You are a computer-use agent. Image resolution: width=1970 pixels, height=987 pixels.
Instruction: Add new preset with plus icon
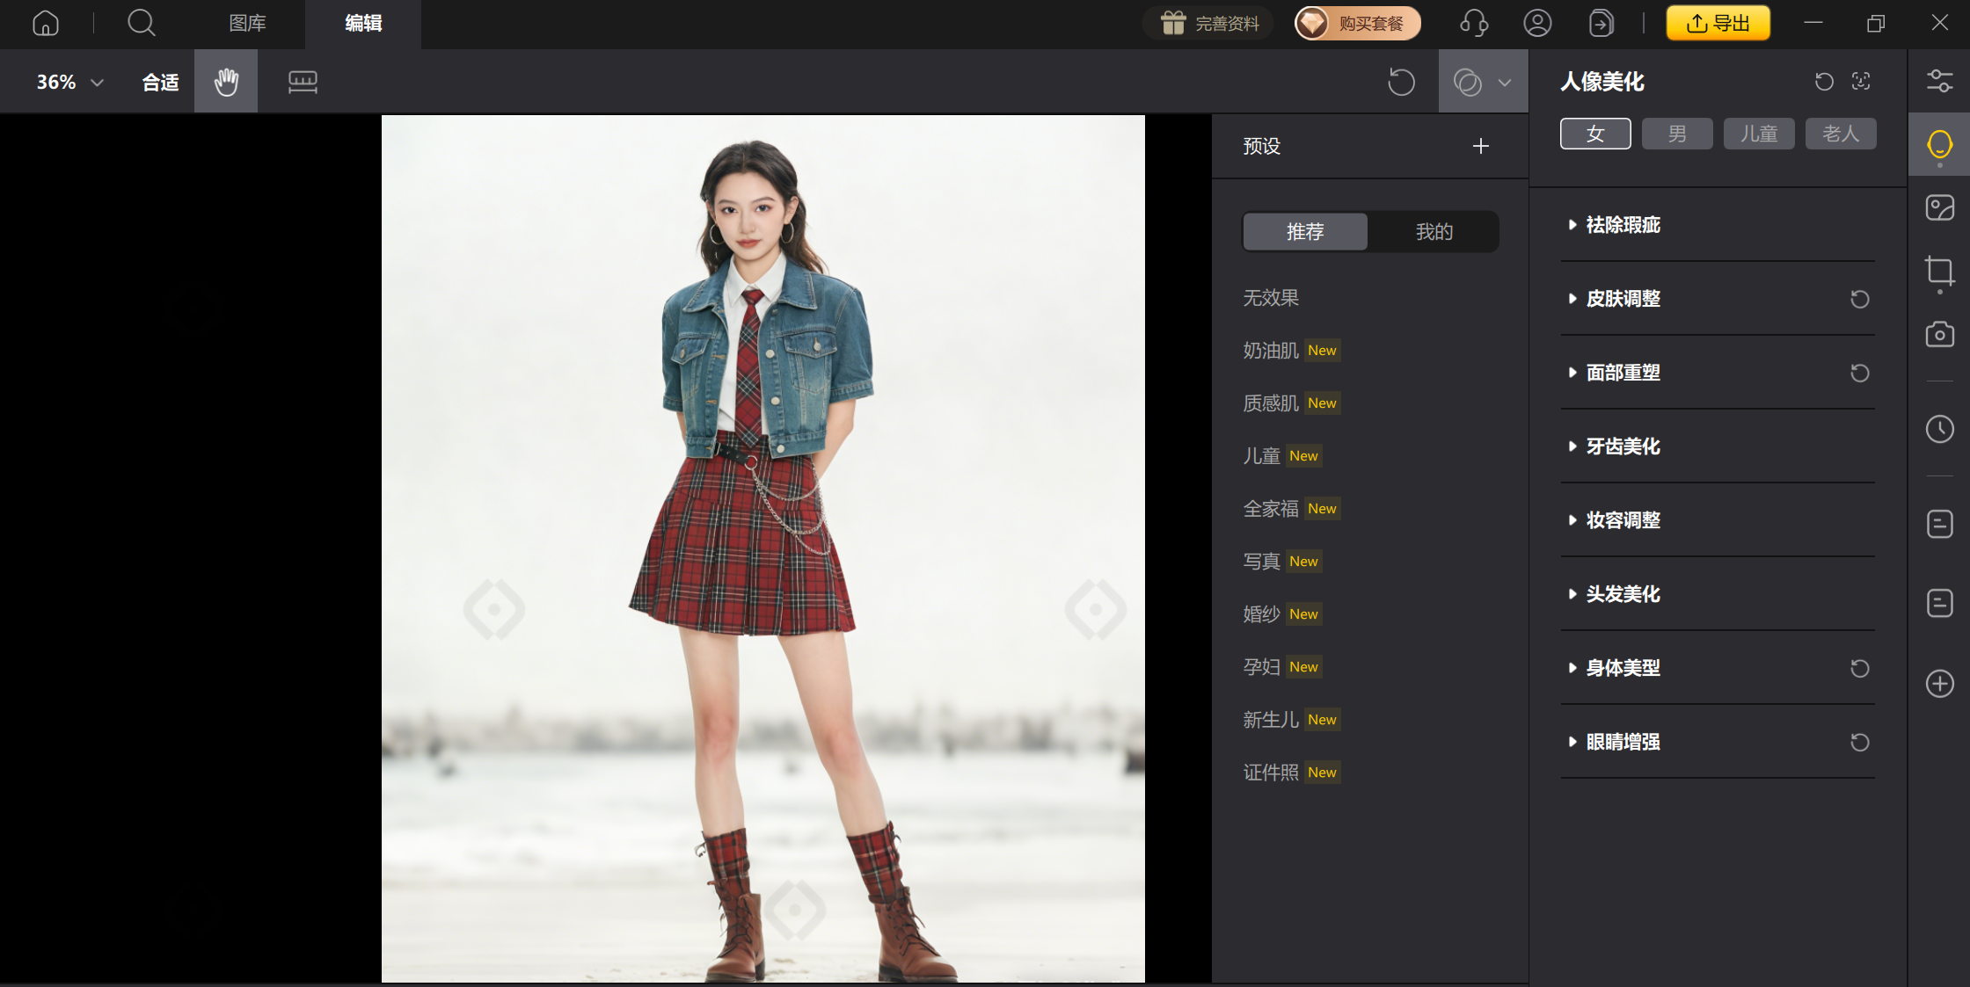[x=1481, y=146]
